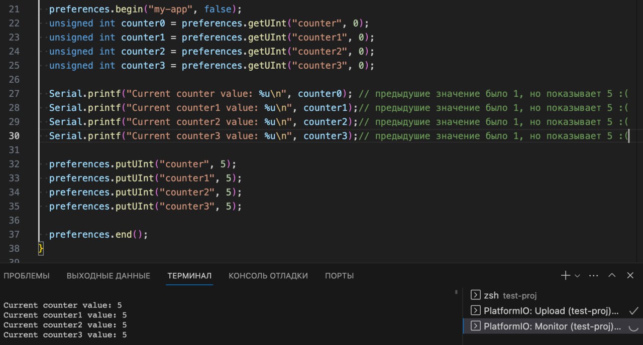
Task: Maximize the panel with the up chevron
Action: point(612,275)
